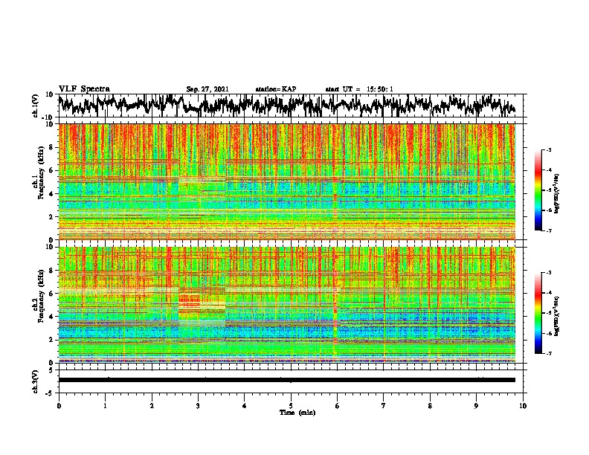
Task: Click the ch.2 color scale bar
Action: [538, 313]
